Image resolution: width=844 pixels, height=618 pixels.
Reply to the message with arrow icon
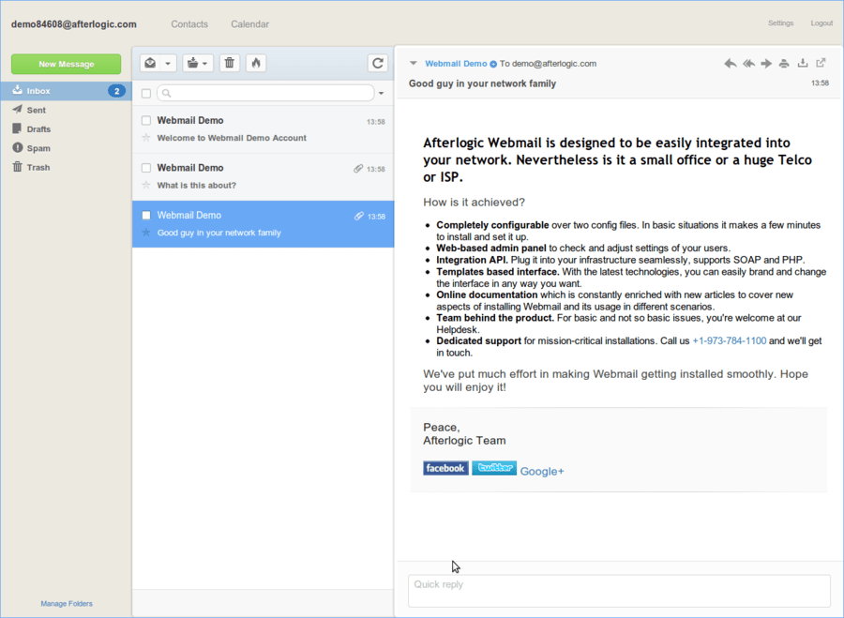[730, 63]
